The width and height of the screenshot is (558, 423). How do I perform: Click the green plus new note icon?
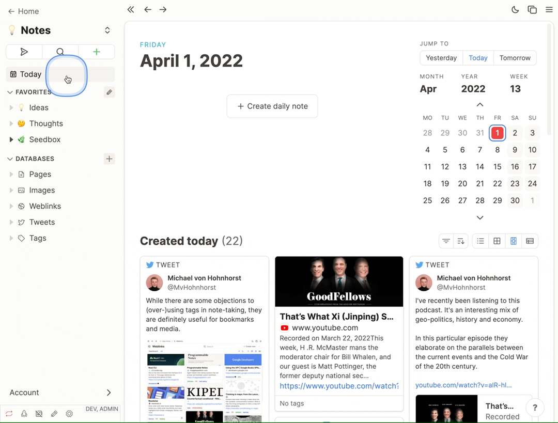coord(96,52)
